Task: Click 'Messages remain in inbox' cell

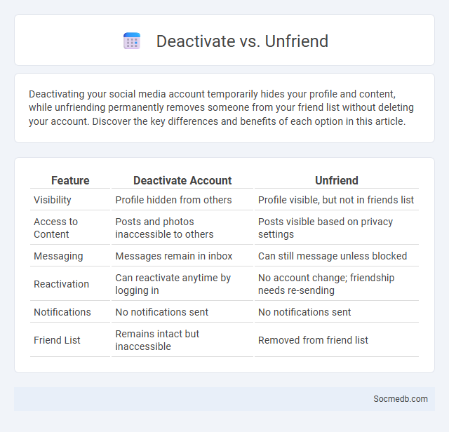Action: 174,256
